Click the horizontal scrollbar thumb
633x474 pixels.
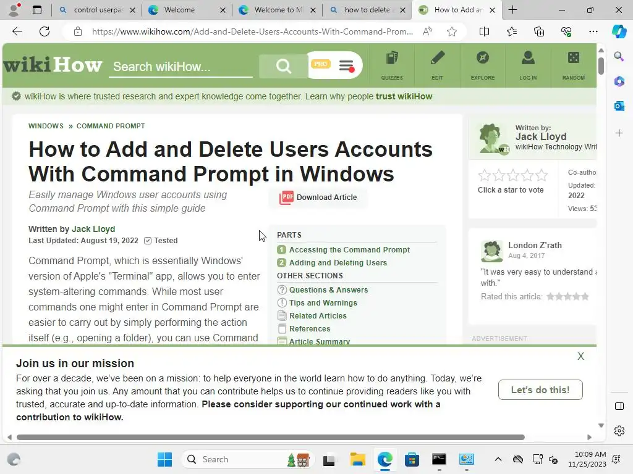pyautogui.click(x=271, y=438)
